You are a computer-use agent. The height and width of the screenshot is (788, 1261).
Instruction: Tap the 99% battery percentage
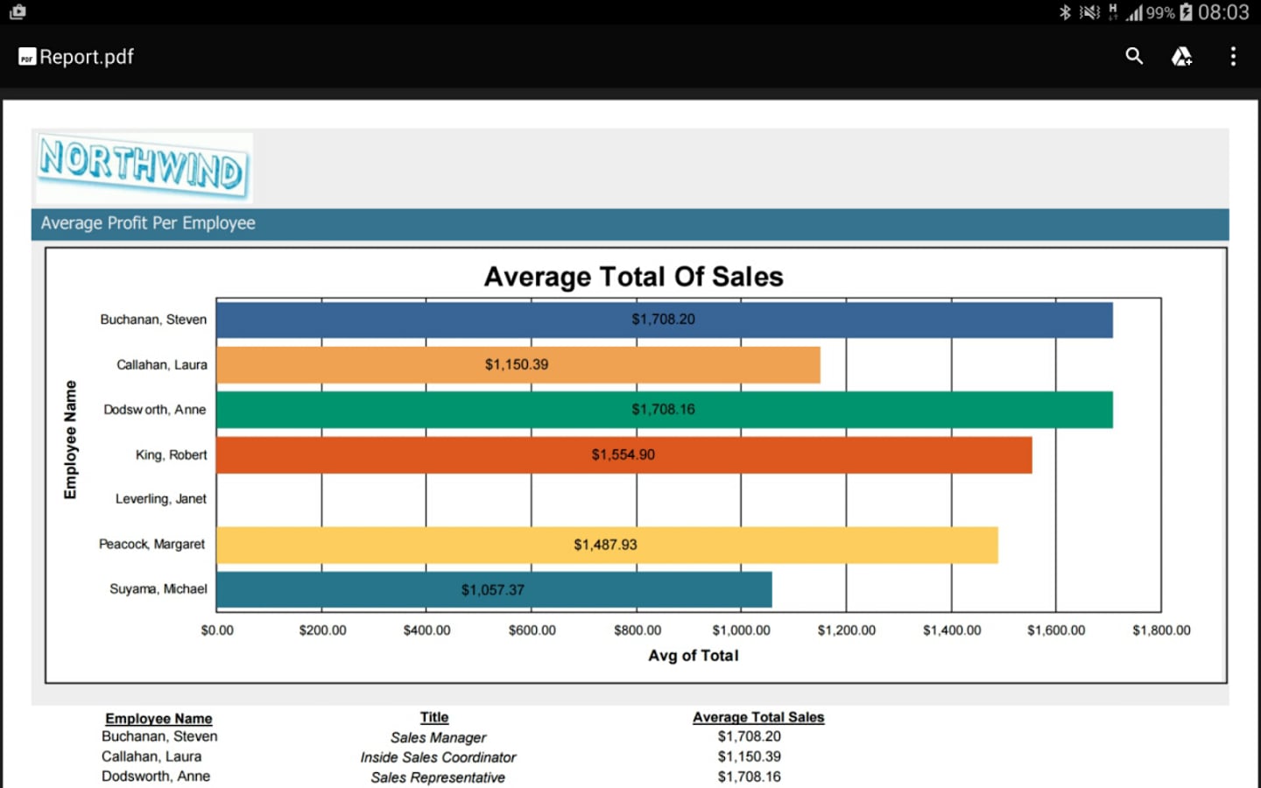click(1160, 13)
